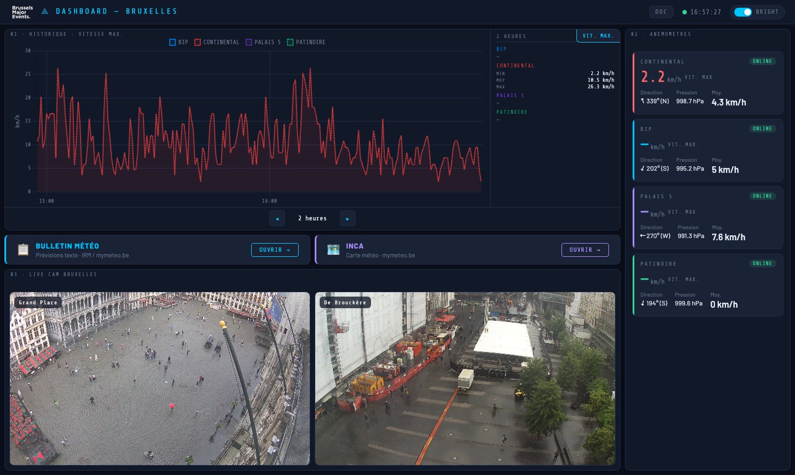Click the BIP anemometer ONLINE badge
This screenshot has height=475, width=795.
tap(762, 129)
